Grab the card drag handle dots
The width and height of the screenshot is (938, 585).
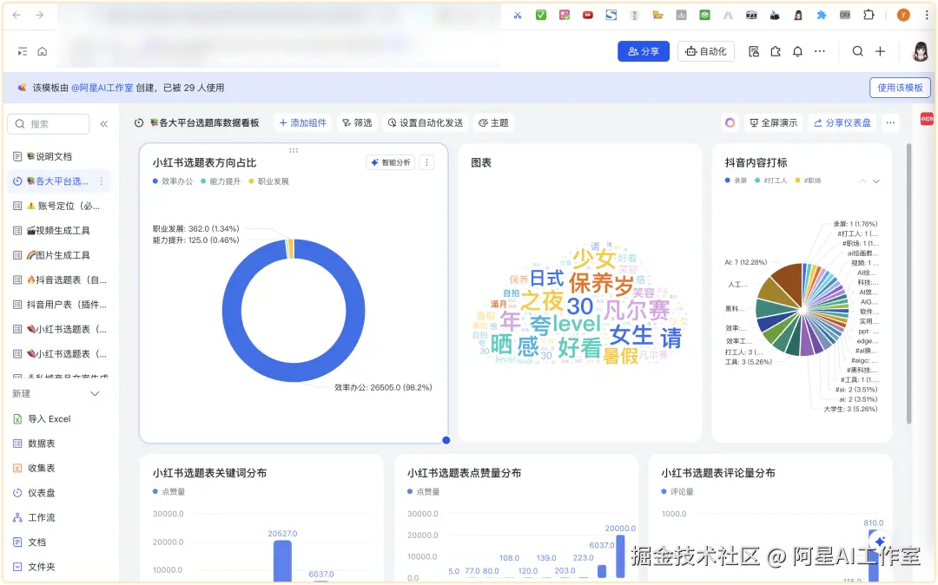(294, 150)
